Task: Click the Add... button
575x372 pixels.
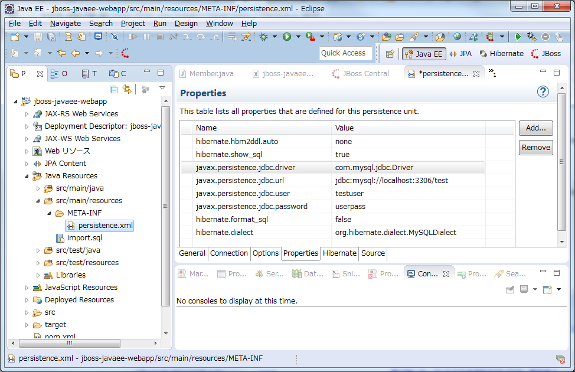Action: coord(536,128)
